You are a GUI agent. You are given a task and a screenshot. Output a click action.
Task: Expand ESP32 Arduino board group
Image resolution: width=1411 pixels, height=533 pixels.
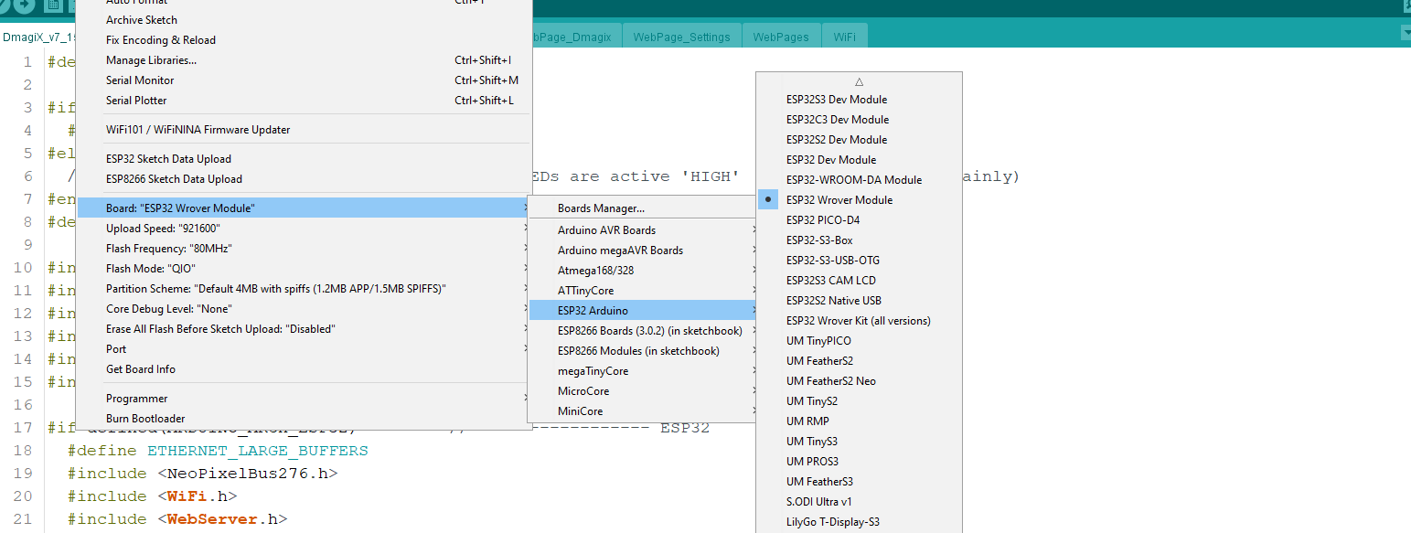point(644,311)
